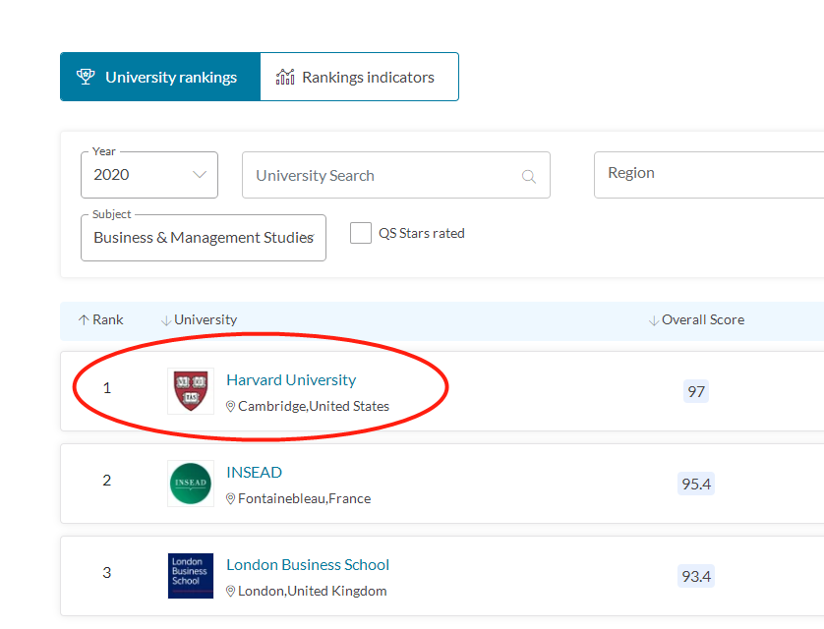Click the INSEAD green logo

(190, 484)
